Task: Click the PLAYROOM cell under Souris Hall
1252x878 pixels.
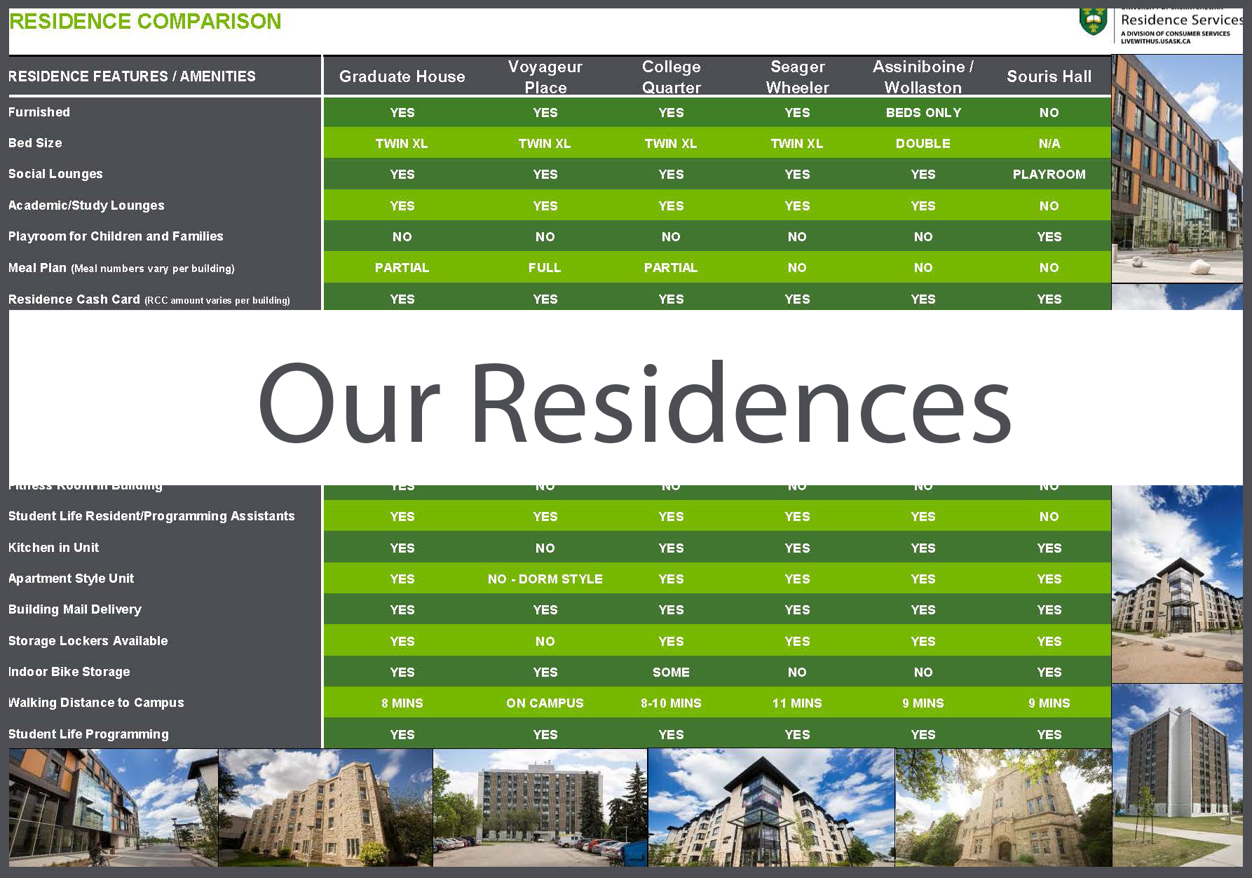Action: point(1049,174)
